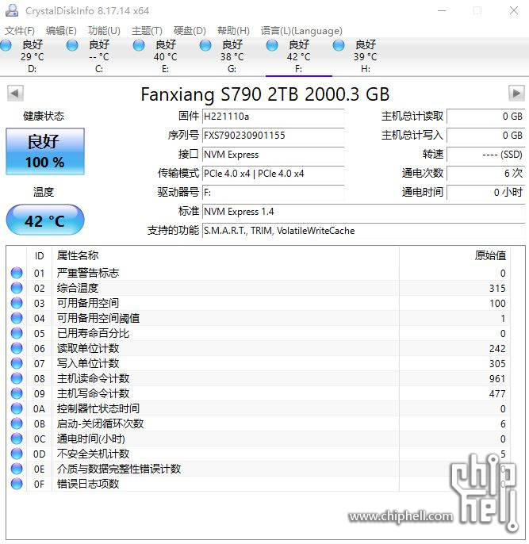Click the supported features field with TRIM
The image size is (529, 544).
click(364, 231)
